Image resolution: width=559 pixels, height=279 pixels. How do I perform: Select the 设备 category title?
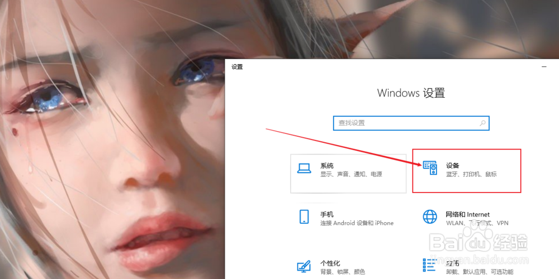pyautogui.click(x=453, y=166)
